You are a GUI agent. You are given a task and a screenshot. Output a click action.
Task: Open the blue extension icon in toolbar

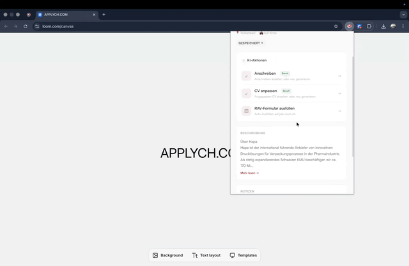point(359,26)
